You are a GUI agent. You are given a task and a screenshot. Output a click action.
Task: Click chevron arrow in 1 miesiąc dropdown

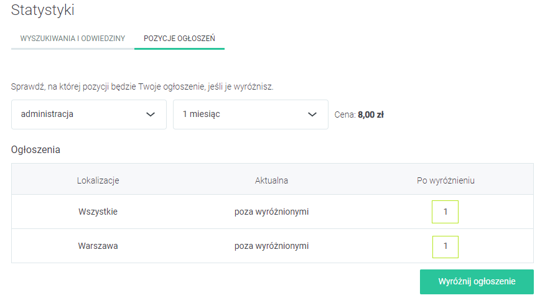(312, 114)
